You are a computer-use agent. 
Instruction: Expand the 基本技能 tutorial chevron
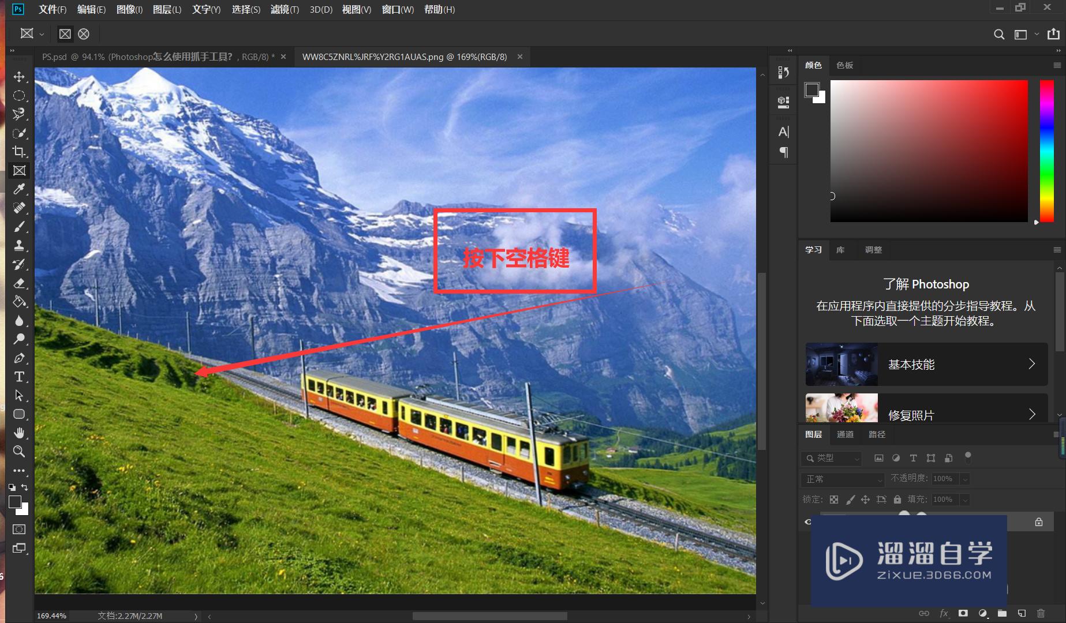[1032, 364]
